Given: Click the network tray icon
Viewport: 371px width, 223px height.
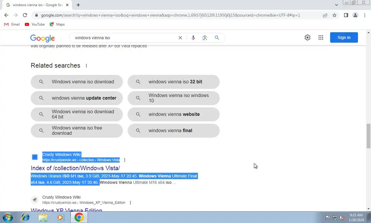Looking at the screenshot, I should [335, 217].
